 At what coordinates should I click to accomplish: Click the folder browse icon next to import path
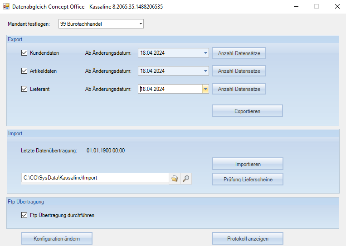(175, 179)
